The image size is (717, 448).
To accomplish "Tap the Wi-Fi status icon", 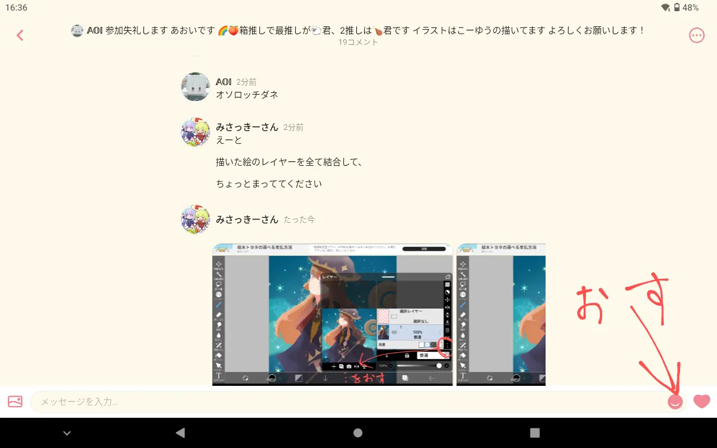I will (665, 7).
